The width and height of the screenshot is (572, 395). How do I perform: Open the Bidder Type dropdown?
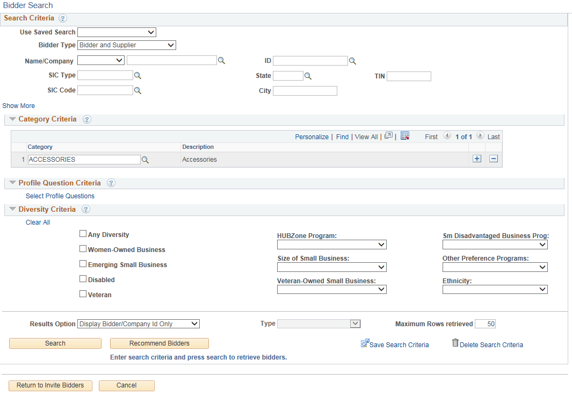pyautogui.click(x=126, y=45)
